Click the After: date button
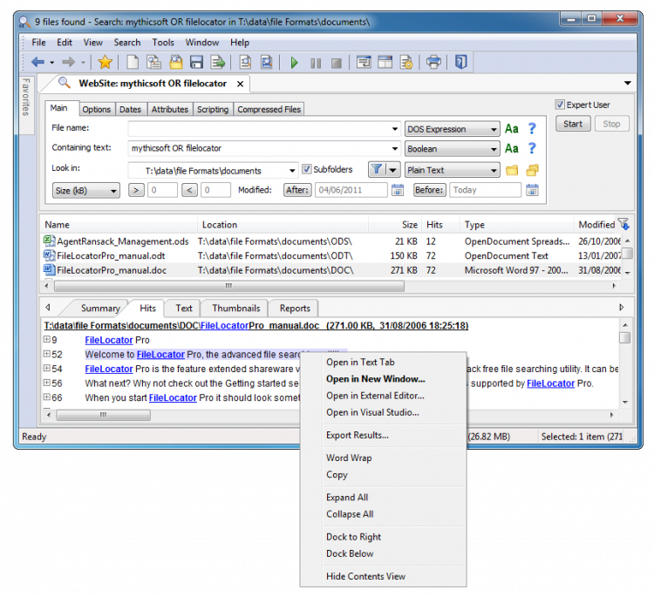This screenshot has width=654, height=597. pyautogui.click(x=297, y=190)
